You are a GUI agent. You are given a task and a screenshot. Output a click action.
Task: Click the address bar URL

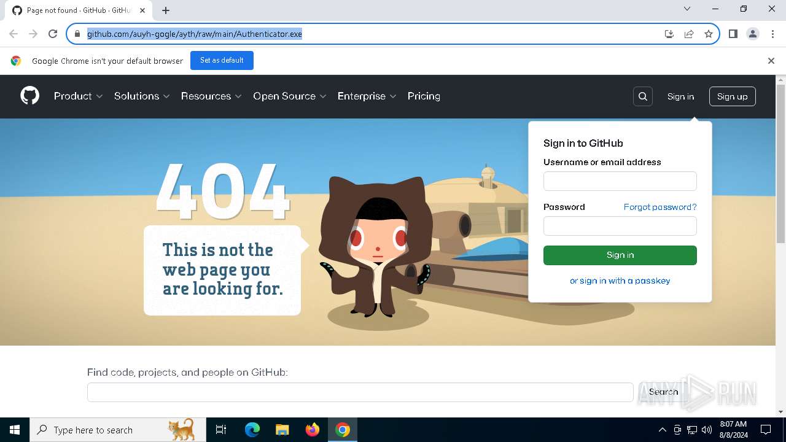point(195,34)
